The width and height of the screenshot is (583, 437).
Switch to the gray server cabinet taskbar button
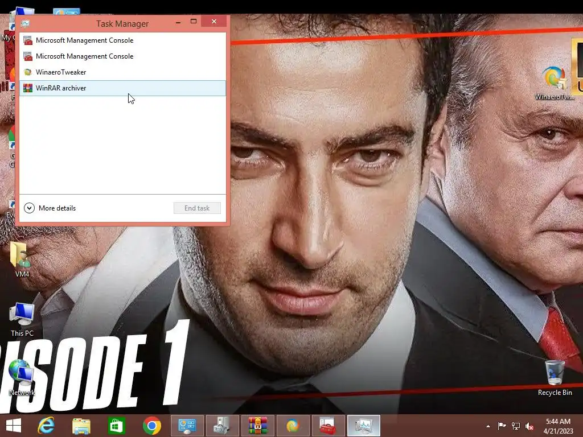tap(223, 426)
